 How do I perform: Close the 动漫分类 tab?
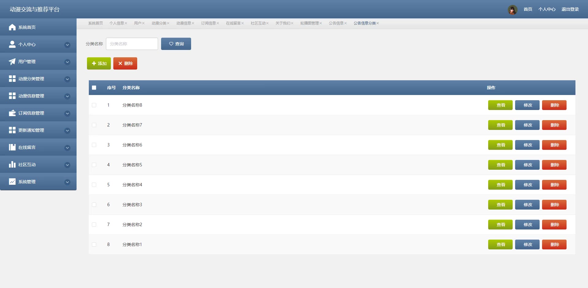[168, 23]
